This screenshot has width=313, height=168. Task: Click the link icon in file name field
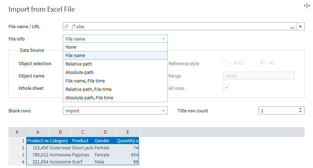tap(66, 26)
